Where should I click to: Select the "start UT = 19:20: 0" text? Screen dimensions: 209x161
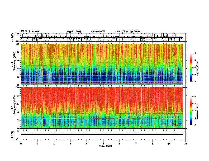[127, 32]
